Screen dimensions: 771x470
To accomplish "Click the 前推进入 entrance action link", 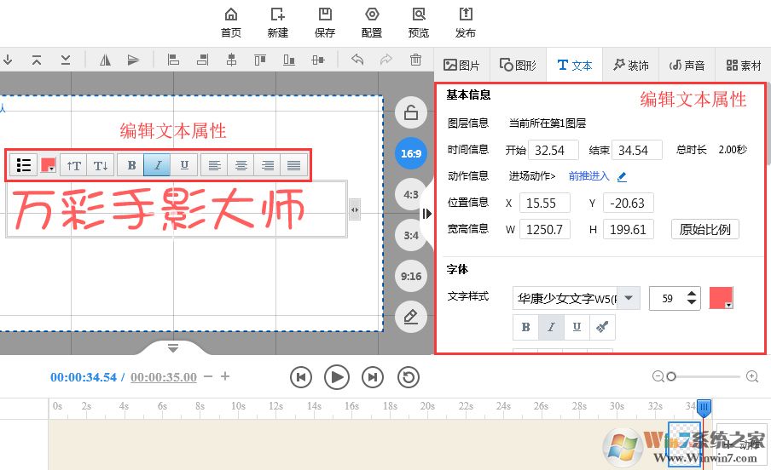I will (588, 175).
